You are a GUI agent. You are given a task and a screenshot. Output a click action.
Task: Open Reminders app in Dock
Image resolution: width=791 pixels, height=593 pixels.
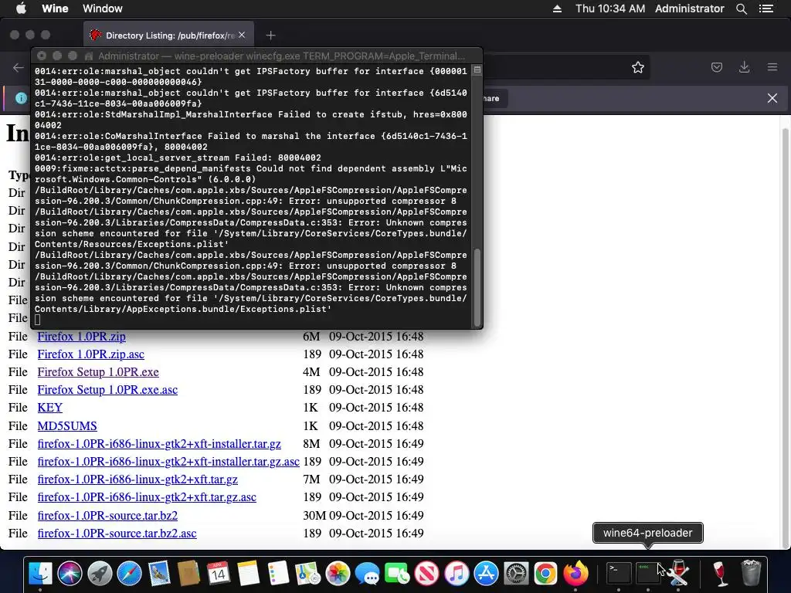[277, 574]
